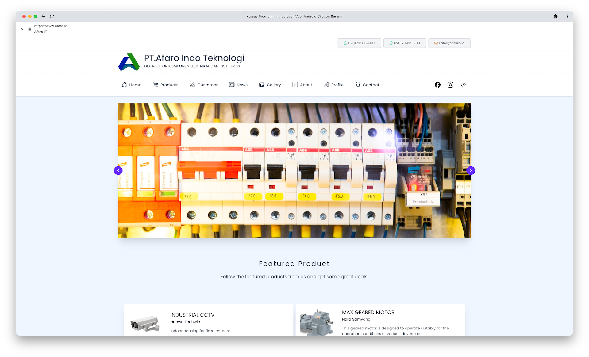Click the code embed icon in the navbar
The width and height of the screenshot is (589, 357).
463,85
